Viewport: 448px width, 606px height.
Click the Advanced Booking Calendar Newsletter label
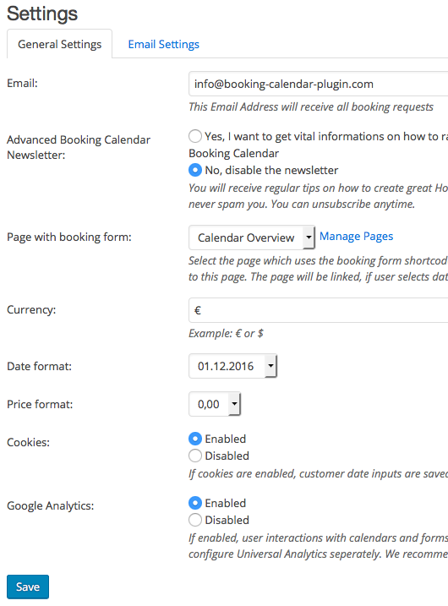79,147
